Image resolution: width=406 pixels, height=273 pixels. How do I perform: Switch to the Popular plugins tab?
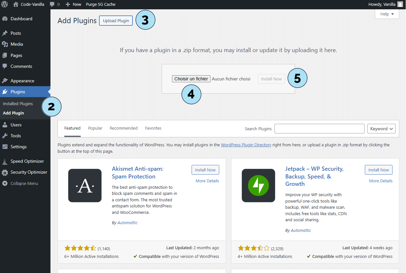coord(95,128)
